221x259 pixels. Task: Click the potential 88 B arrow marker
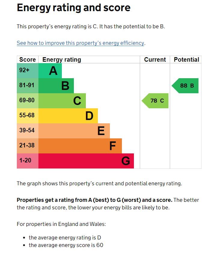coord(186,86)
